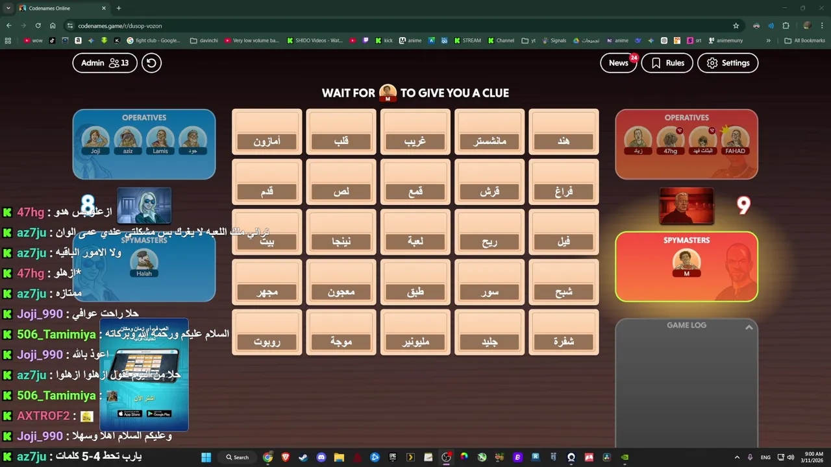
Task: Open Brave browser from the taskbar
Action: (x=286, y=457)
